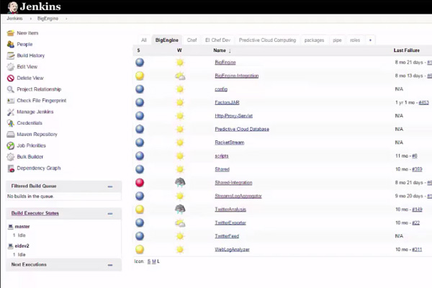Click the Credentials icon
The height and width of the screenshot is (288, 432).
coord(11,123)
